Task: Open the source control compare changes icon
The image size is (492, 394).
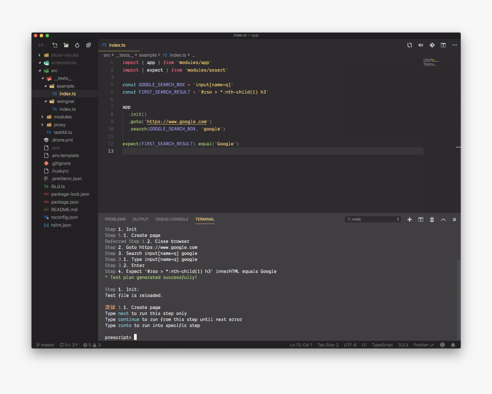Action: tap(410, 45)
